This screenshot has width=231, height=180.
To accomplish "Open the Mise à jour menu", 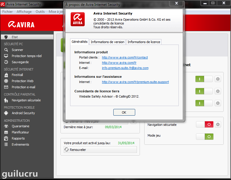I will pos(56,12).
